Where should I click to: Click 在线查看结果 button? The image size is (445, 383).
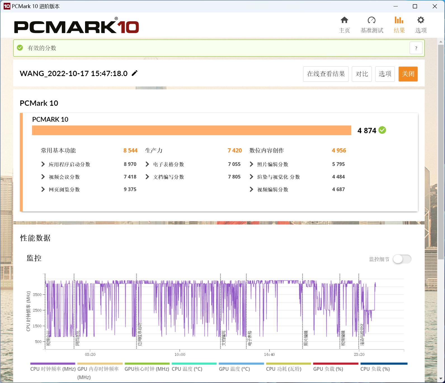point(326,74)
